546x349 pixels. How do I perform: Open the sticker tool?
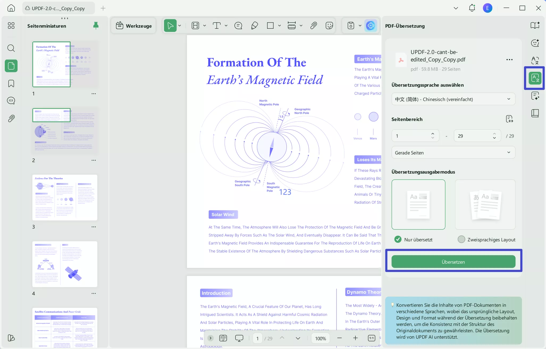tap(329, 26)
